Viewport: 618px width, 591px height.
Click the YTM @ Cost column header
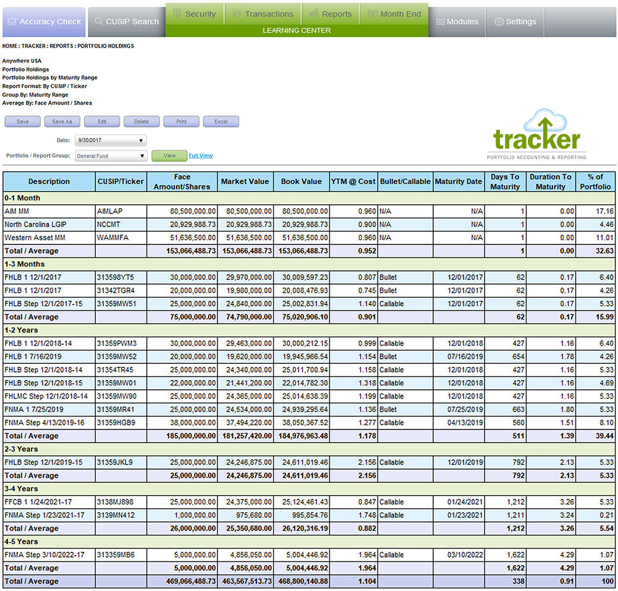(x=353, y=182)
